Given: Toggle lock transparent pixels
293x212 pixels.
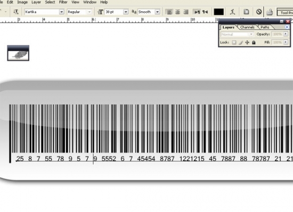Looking at the screenshot, I should pos(234,43).
